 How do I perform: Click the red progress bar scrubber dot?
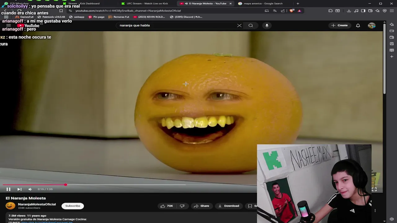pyautogui.click(x=65, y=185)
